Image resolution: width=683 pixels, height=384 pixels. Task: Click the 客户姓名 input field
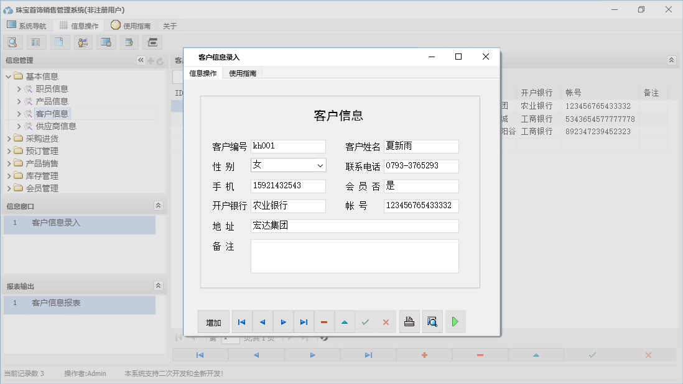pos(421,147)
